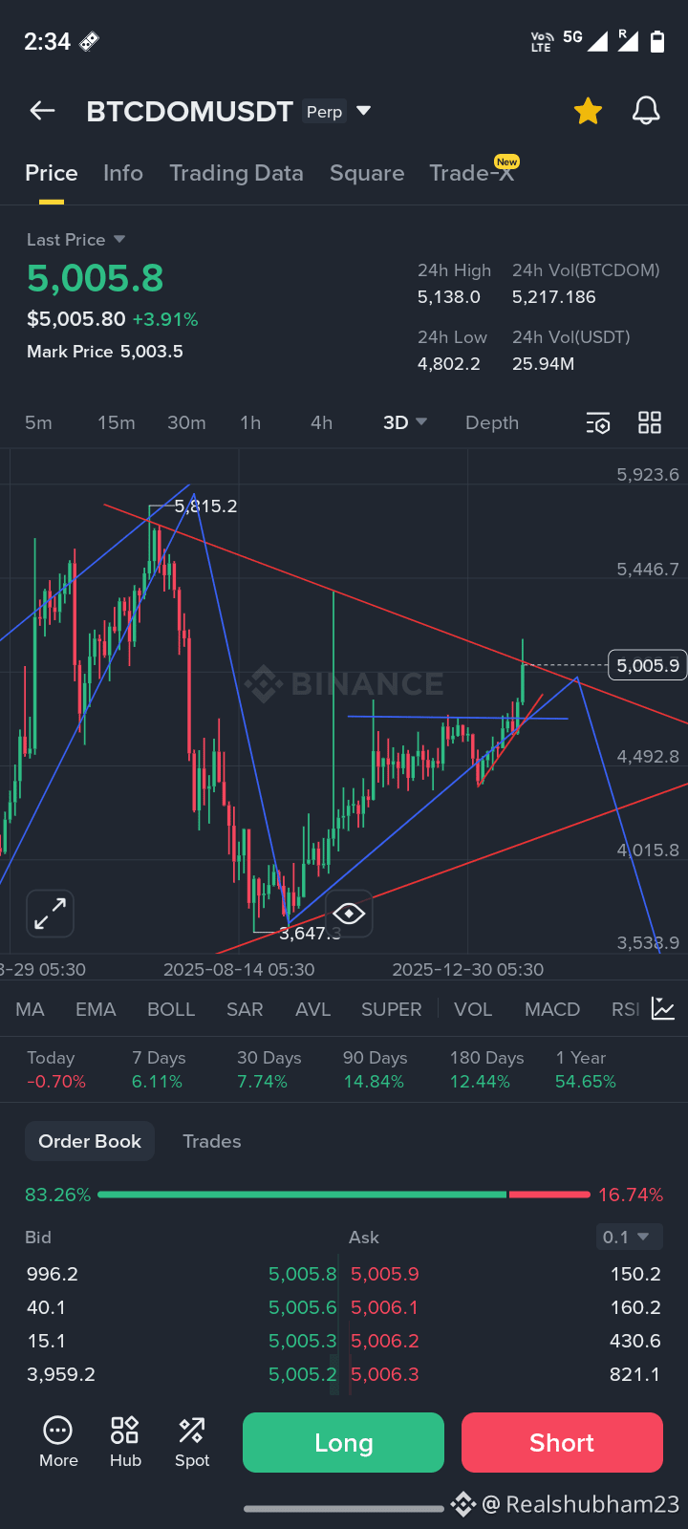Enable the BOLL indicator

(x=171, y=1009)
